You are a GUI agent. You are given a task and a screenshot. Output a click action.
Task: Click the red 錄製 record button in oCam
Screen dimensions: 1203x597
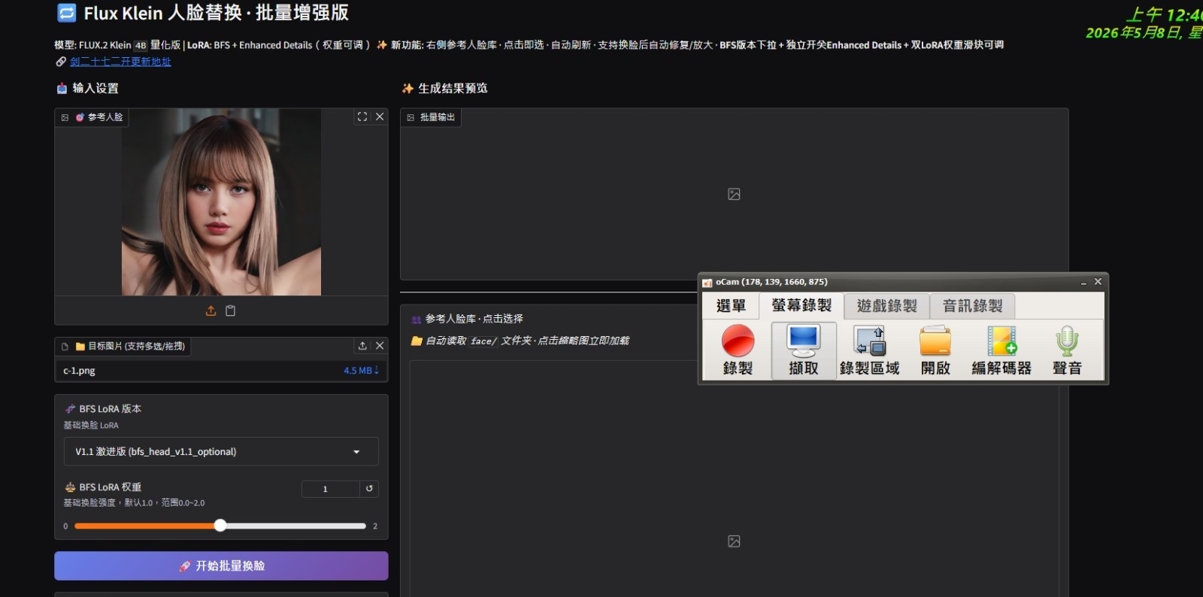tap(738, 350)
